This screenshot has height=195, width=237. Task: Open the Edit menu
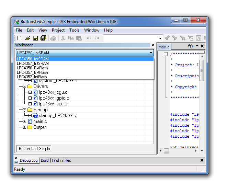pos(30,30)
